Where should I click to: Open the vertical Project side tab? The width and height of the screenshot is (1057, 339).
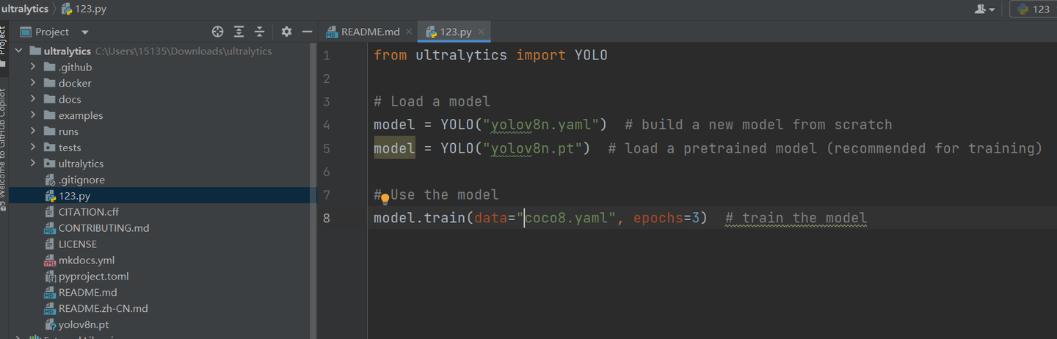tap(3, 40)
